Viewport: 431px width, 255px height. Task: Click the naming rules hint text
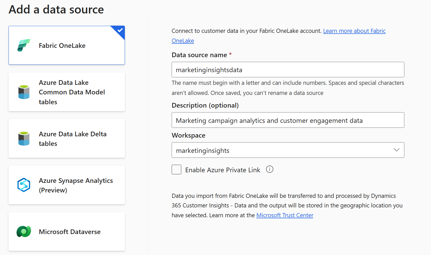(x=288, y=88)
